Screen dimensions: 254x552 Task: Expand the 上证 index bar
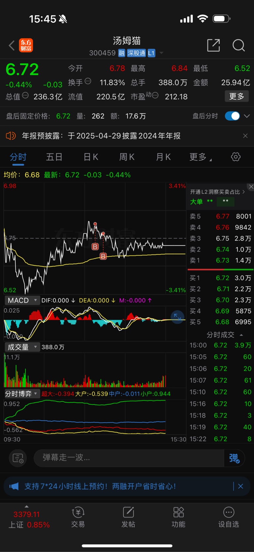27,506
